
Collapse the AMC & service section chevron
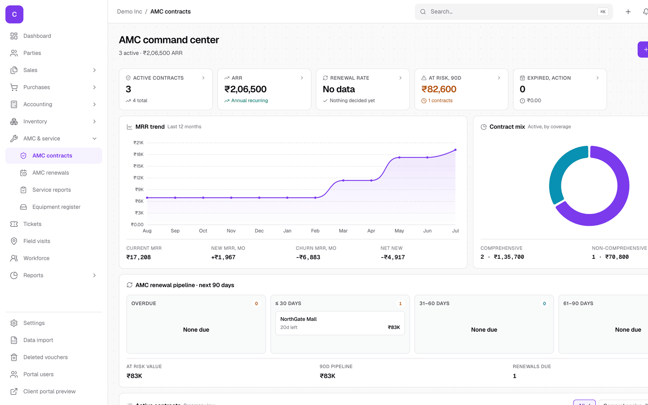point(94,139)
